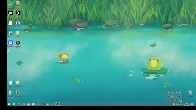
Task: Launch Yandex Browser from the taskbar
Action: point(33,104)
